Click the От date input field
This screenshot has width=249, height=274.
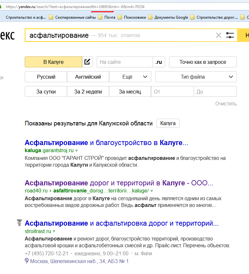tap(173, 92)
